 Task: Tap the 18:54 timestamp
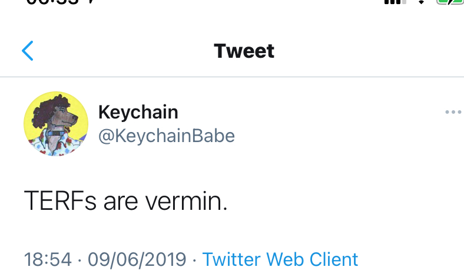click(48, 259)
